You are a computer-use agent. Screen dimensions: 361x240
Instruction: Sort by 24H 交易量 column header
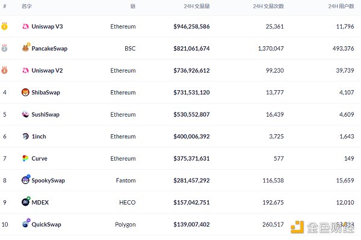click(197, 6)
